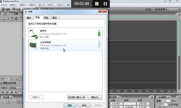Switch to 通信 tab in Sound dialog
The height and width of the screenshot is (108, 181).
coord(55,18)
